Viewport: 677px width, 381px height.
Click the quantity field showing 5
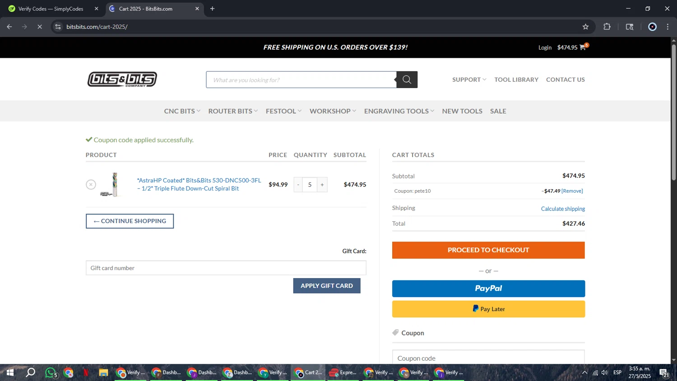pos(310,185)
